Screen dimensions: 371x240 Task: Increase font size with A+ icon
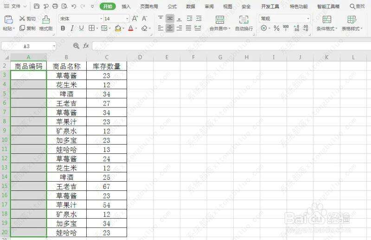coord(135,19)
